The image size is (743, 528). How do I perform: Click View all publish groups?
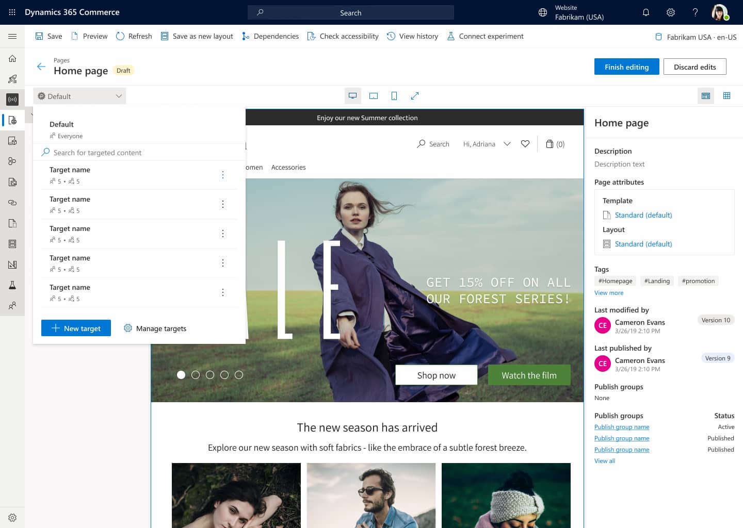pos(604,460)
